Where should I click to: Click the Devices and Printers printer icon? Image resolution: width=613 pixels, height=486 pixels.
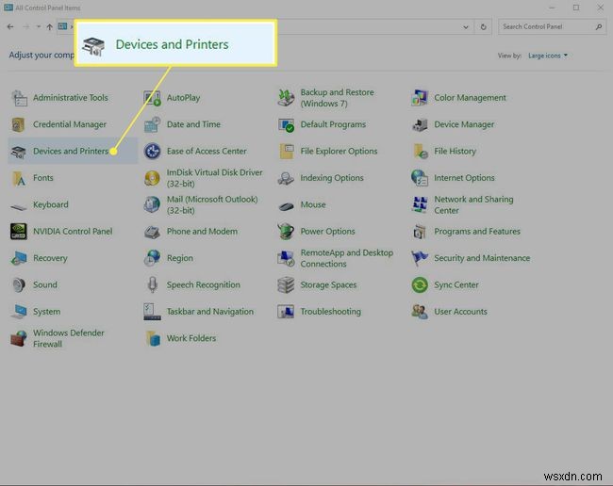click(19, 152)
